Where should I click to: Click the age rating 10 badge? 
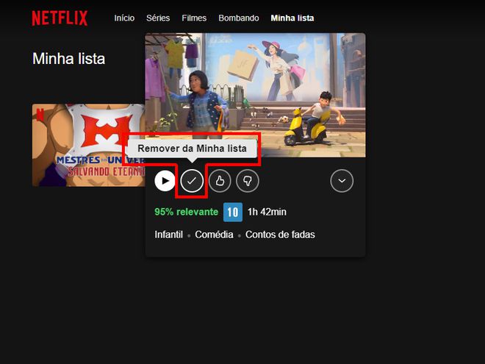click(x=233, y=212)
